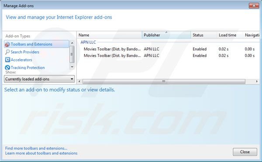Click the Accelerators icon
The height and width of the screenshot is (162, 262).
(x=7, y=60)
